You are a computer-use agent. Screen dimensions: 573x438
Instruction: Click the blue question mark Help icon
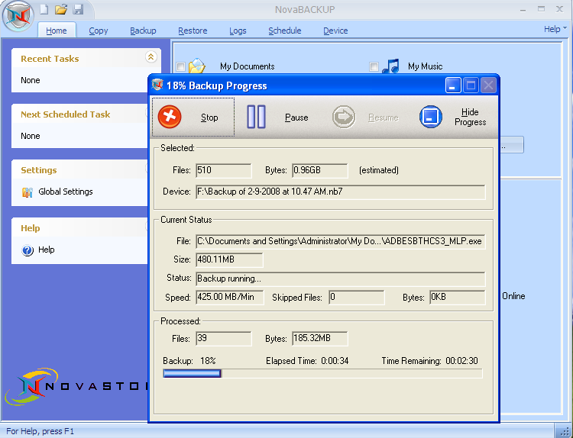(x=28, y=250)
